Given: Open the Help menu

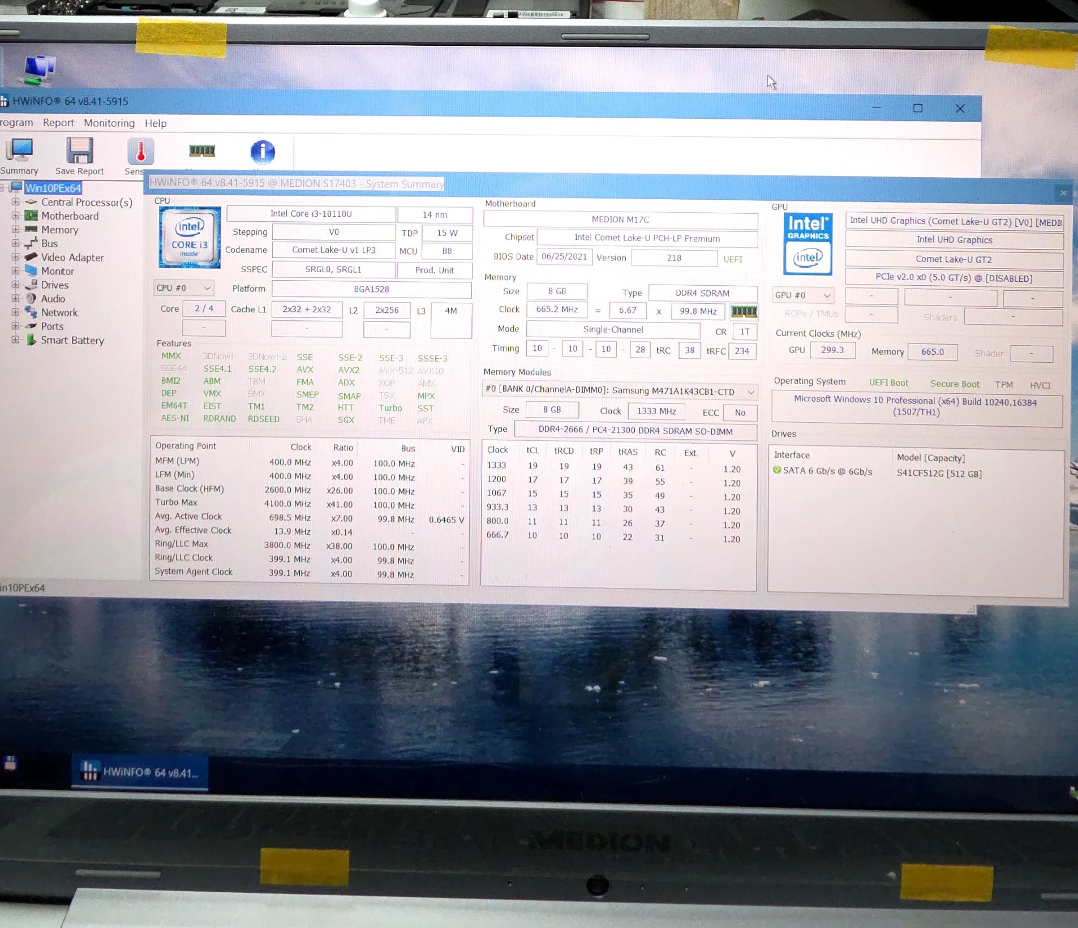Looking at the screenshot, I should point(156,123).
